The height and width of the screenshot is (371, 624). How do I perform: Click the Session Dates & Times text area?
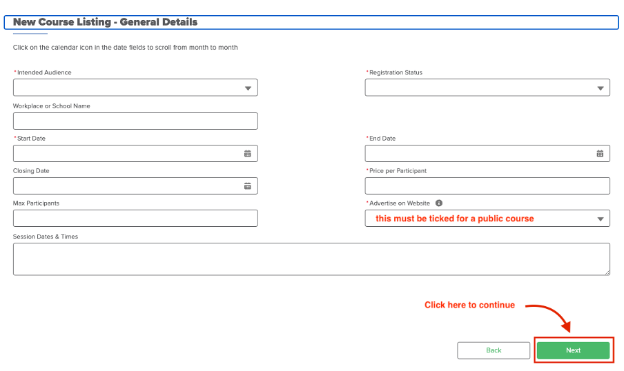[x=311, y=259]
